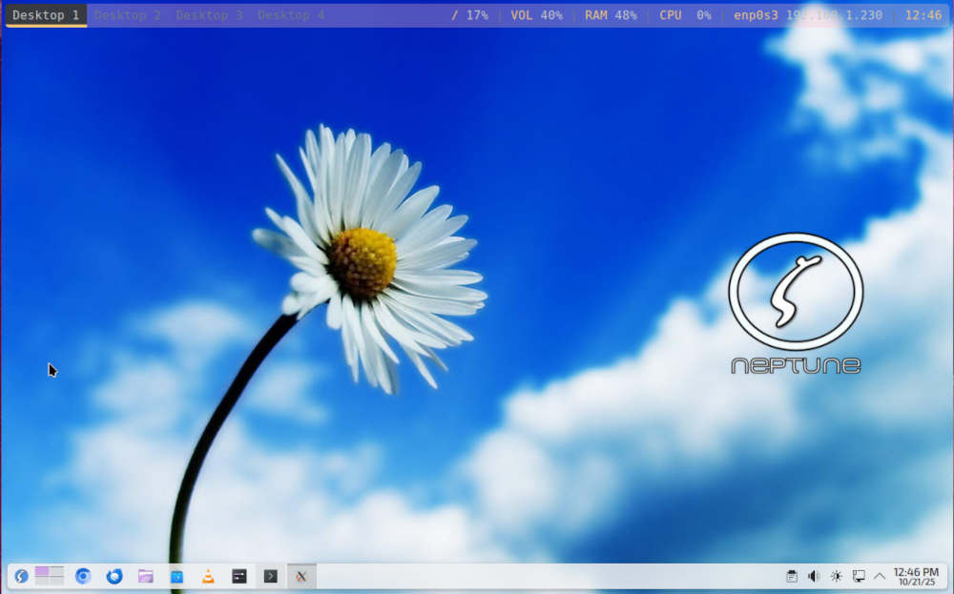Open the brightness tray icon
The height and width of the screenshot is (594, 954).
click(837, 576)
